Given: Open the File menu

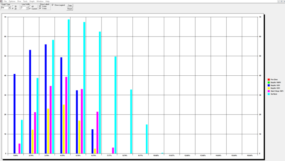Looking at the screenshot, I should coord(5,1).
